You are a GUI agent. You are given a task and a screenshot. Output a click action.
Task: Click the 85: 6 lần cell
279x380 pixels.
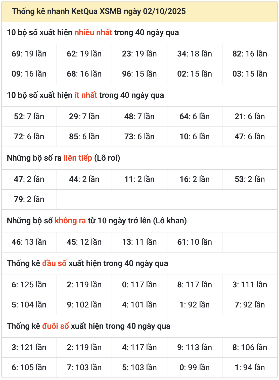point(84,137)
